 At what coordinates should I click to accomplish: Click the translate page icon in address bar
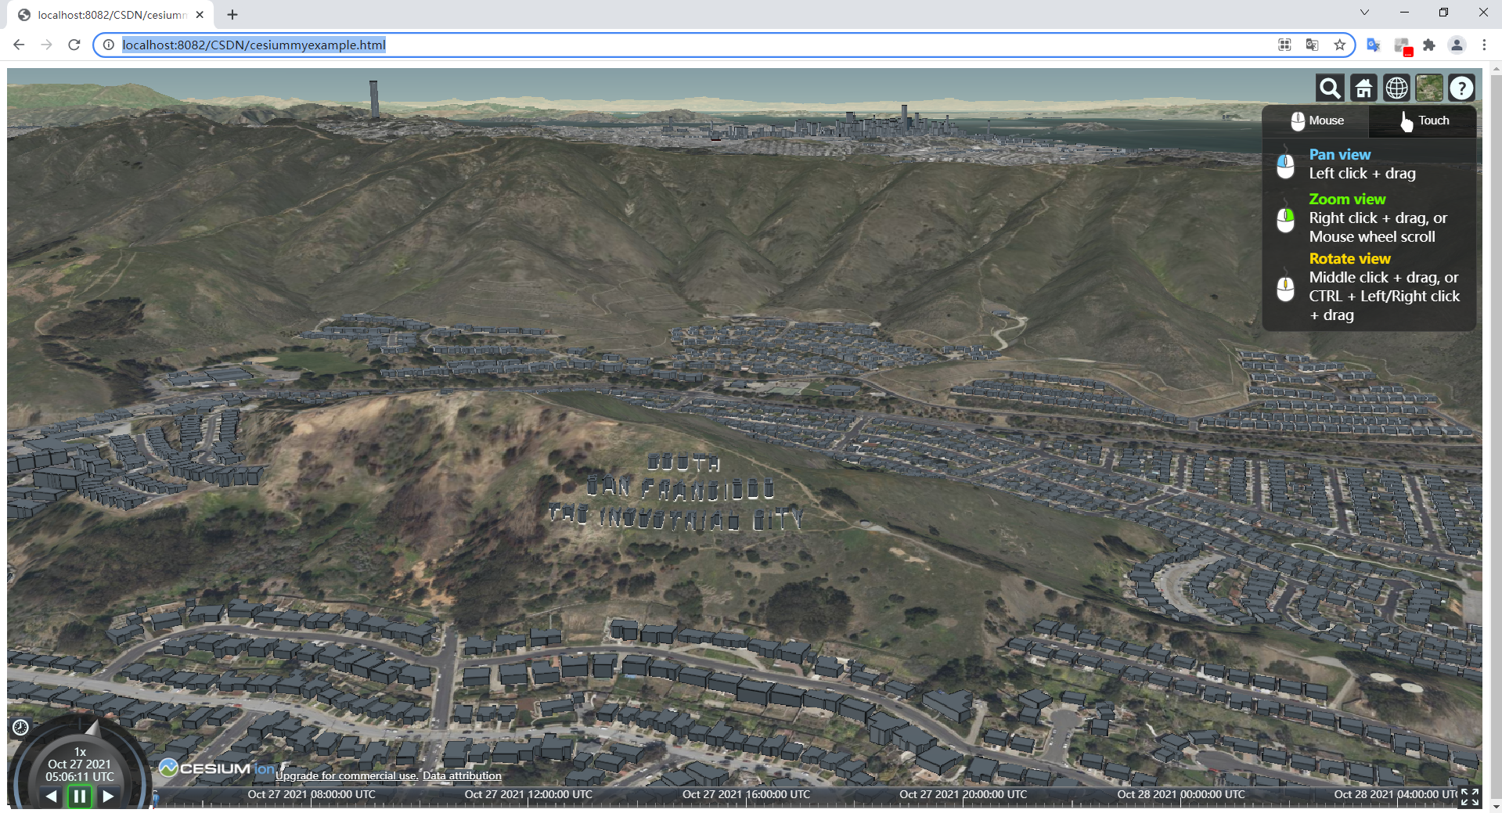[1313, 45]
